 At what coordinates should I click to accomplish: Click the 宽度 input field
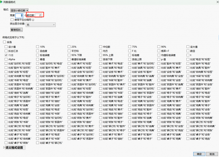tap(19, 15)
